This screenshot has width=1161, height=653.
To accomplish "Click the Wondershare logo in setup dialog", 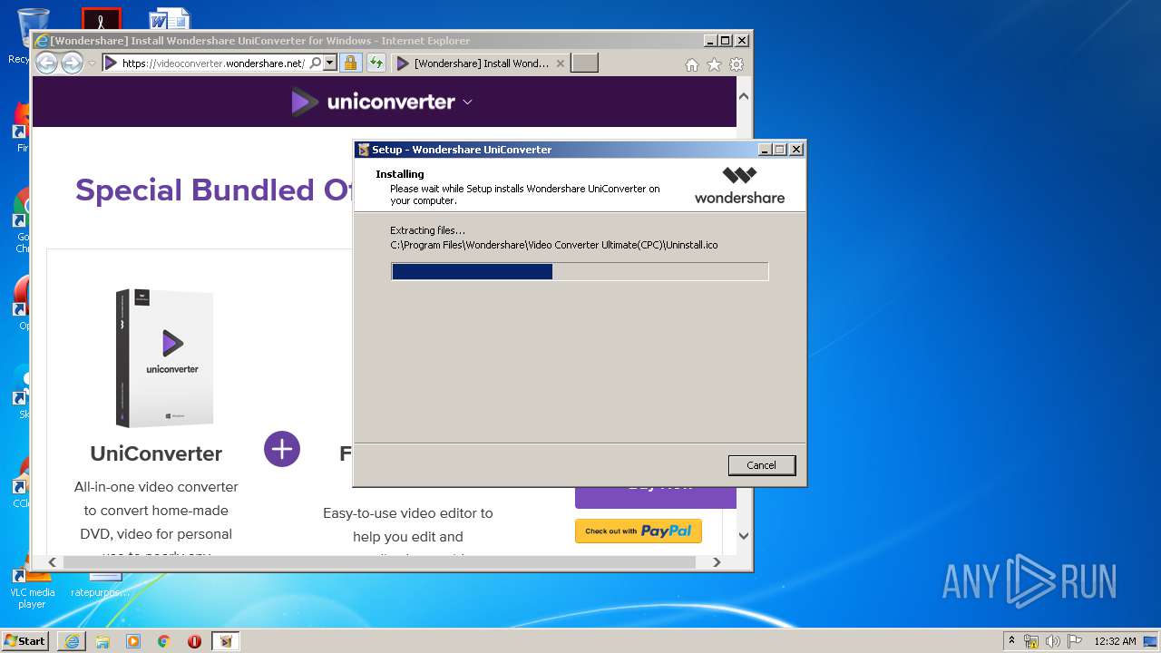I will [739, 185].
